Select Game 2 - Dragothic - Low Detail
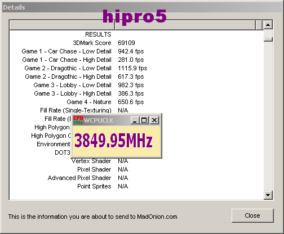 coord(68,68)
